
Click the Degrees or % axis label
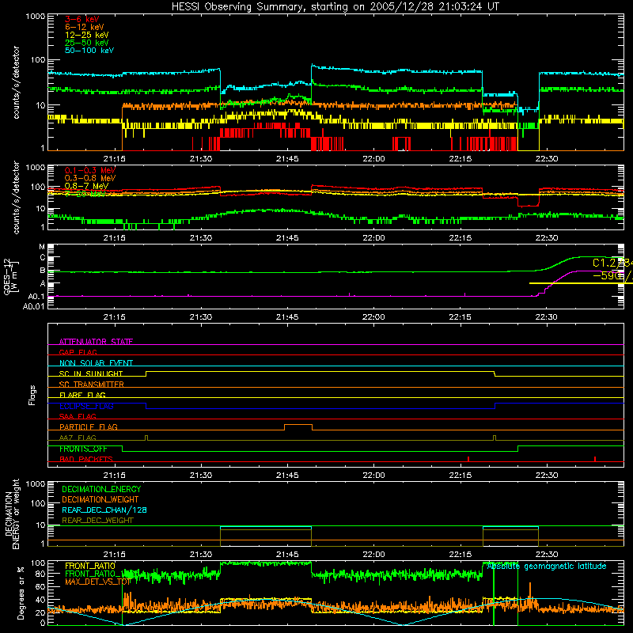tap(21, 593)
